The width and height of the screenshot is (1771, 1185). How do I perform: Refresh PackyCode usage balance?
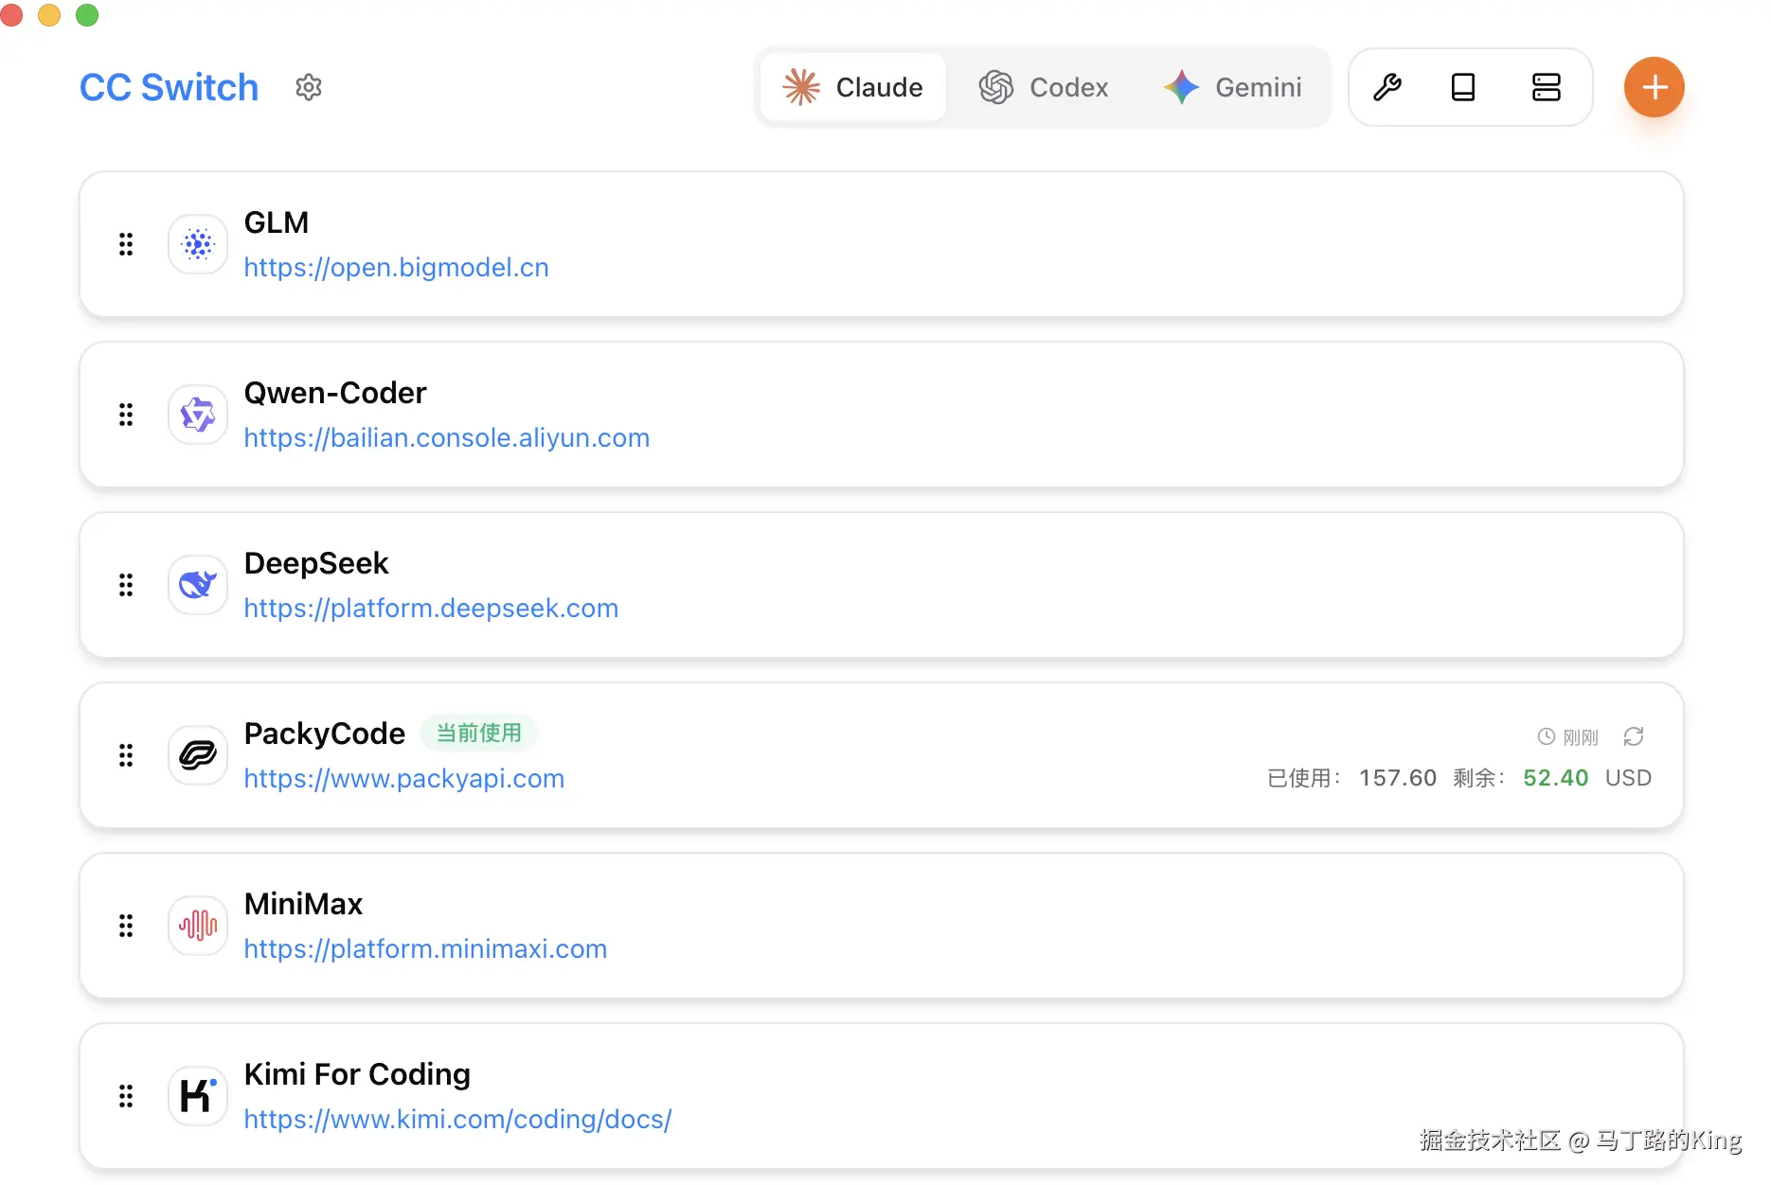tap(1634, 736)
